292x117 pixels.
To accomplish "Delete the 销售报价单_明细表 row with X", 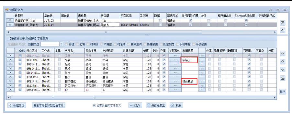I will [x=10, y=25].
